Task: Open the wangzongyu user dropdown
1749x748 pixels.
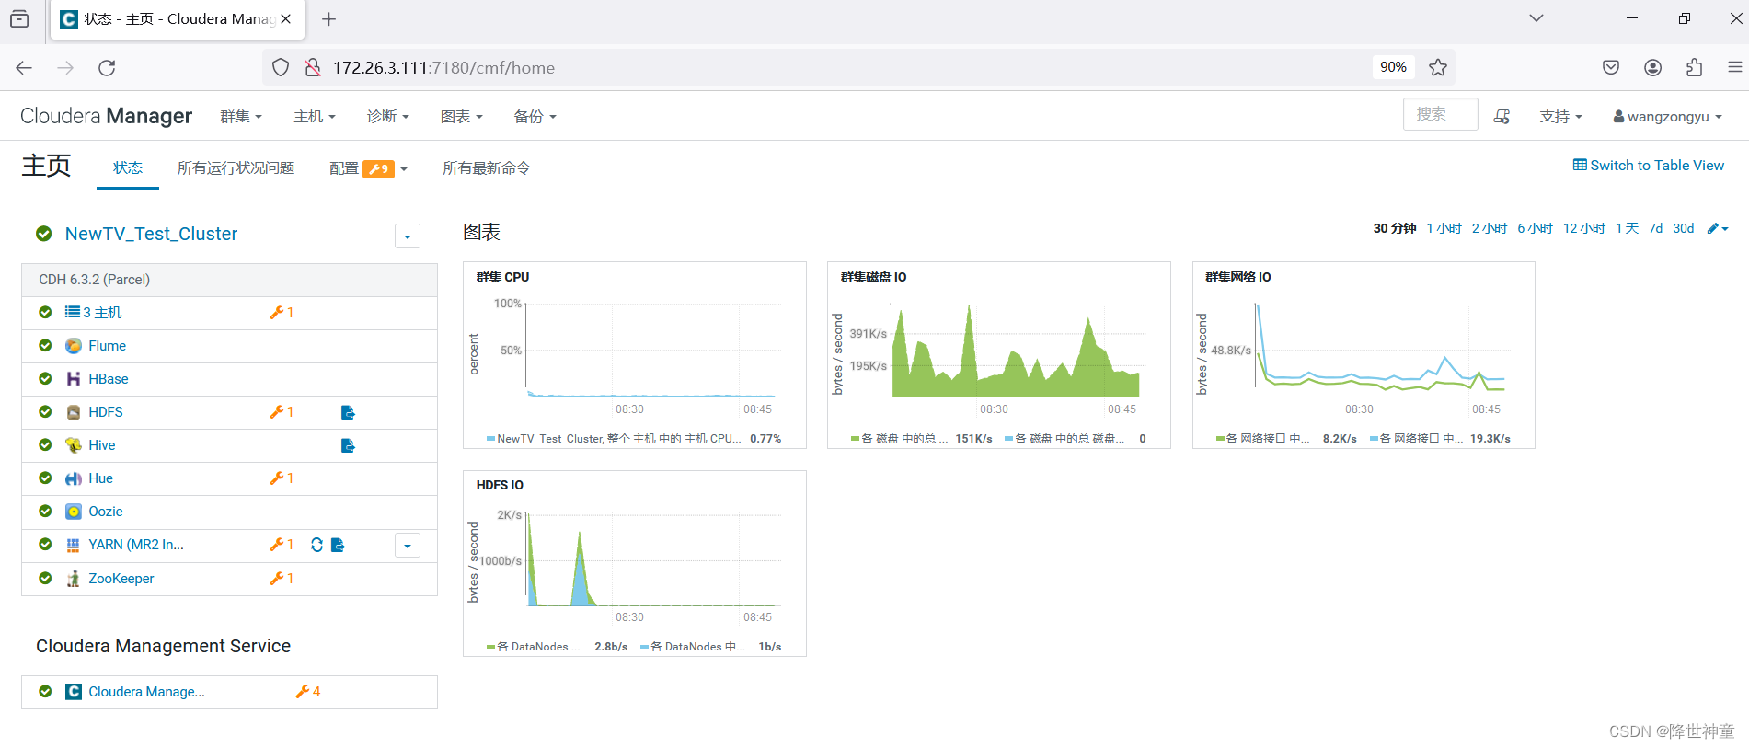Action: click(x=1667, y=116)
